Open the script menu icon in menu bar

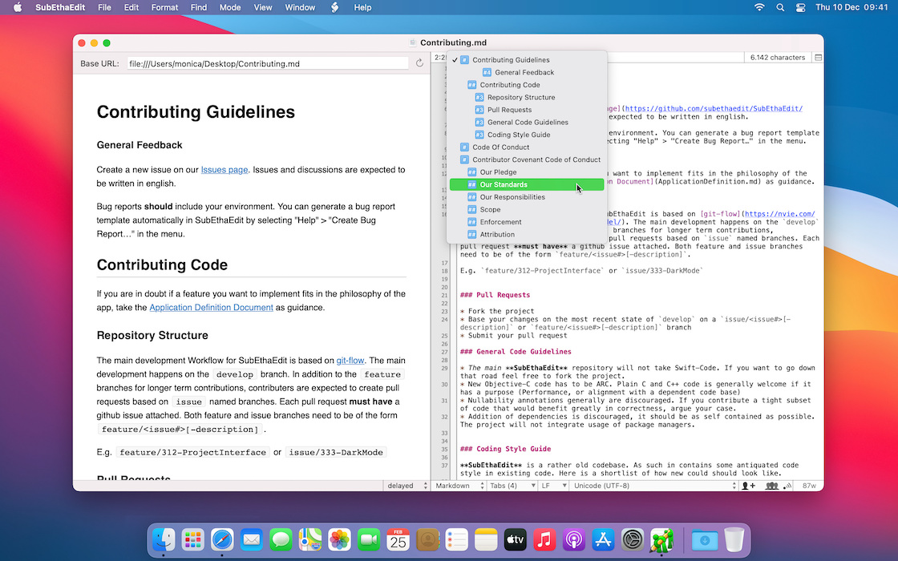tap(335, 7)
